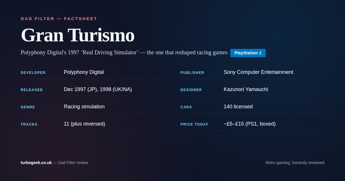Click the PlayStation 1 badge
345x181 pixels.
click(x=248, y=53)
